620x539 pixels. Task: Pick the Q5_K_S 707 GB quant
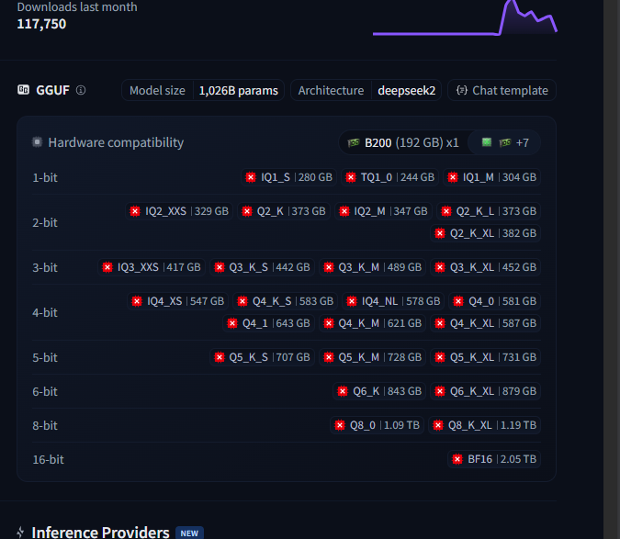click(262, 357)
